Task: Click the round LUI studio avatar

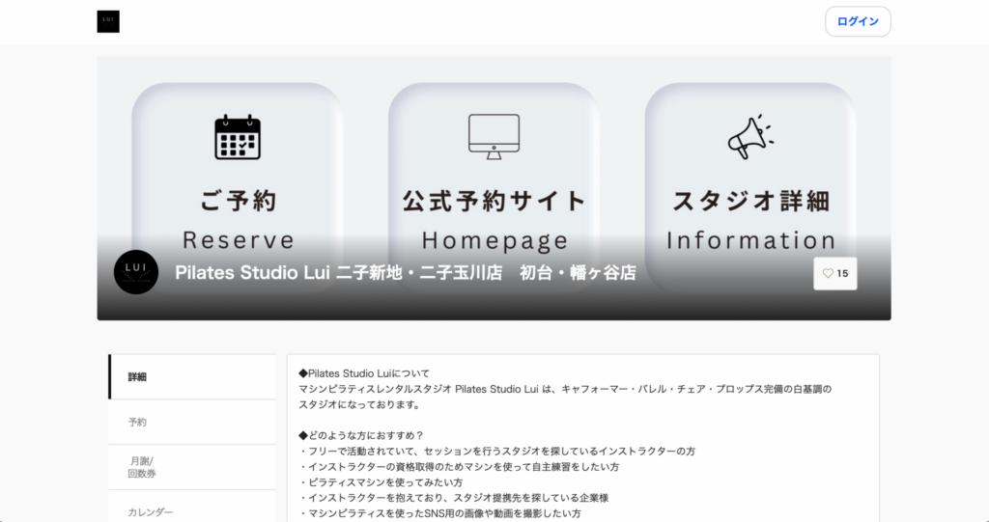Action: pos(135,272)
